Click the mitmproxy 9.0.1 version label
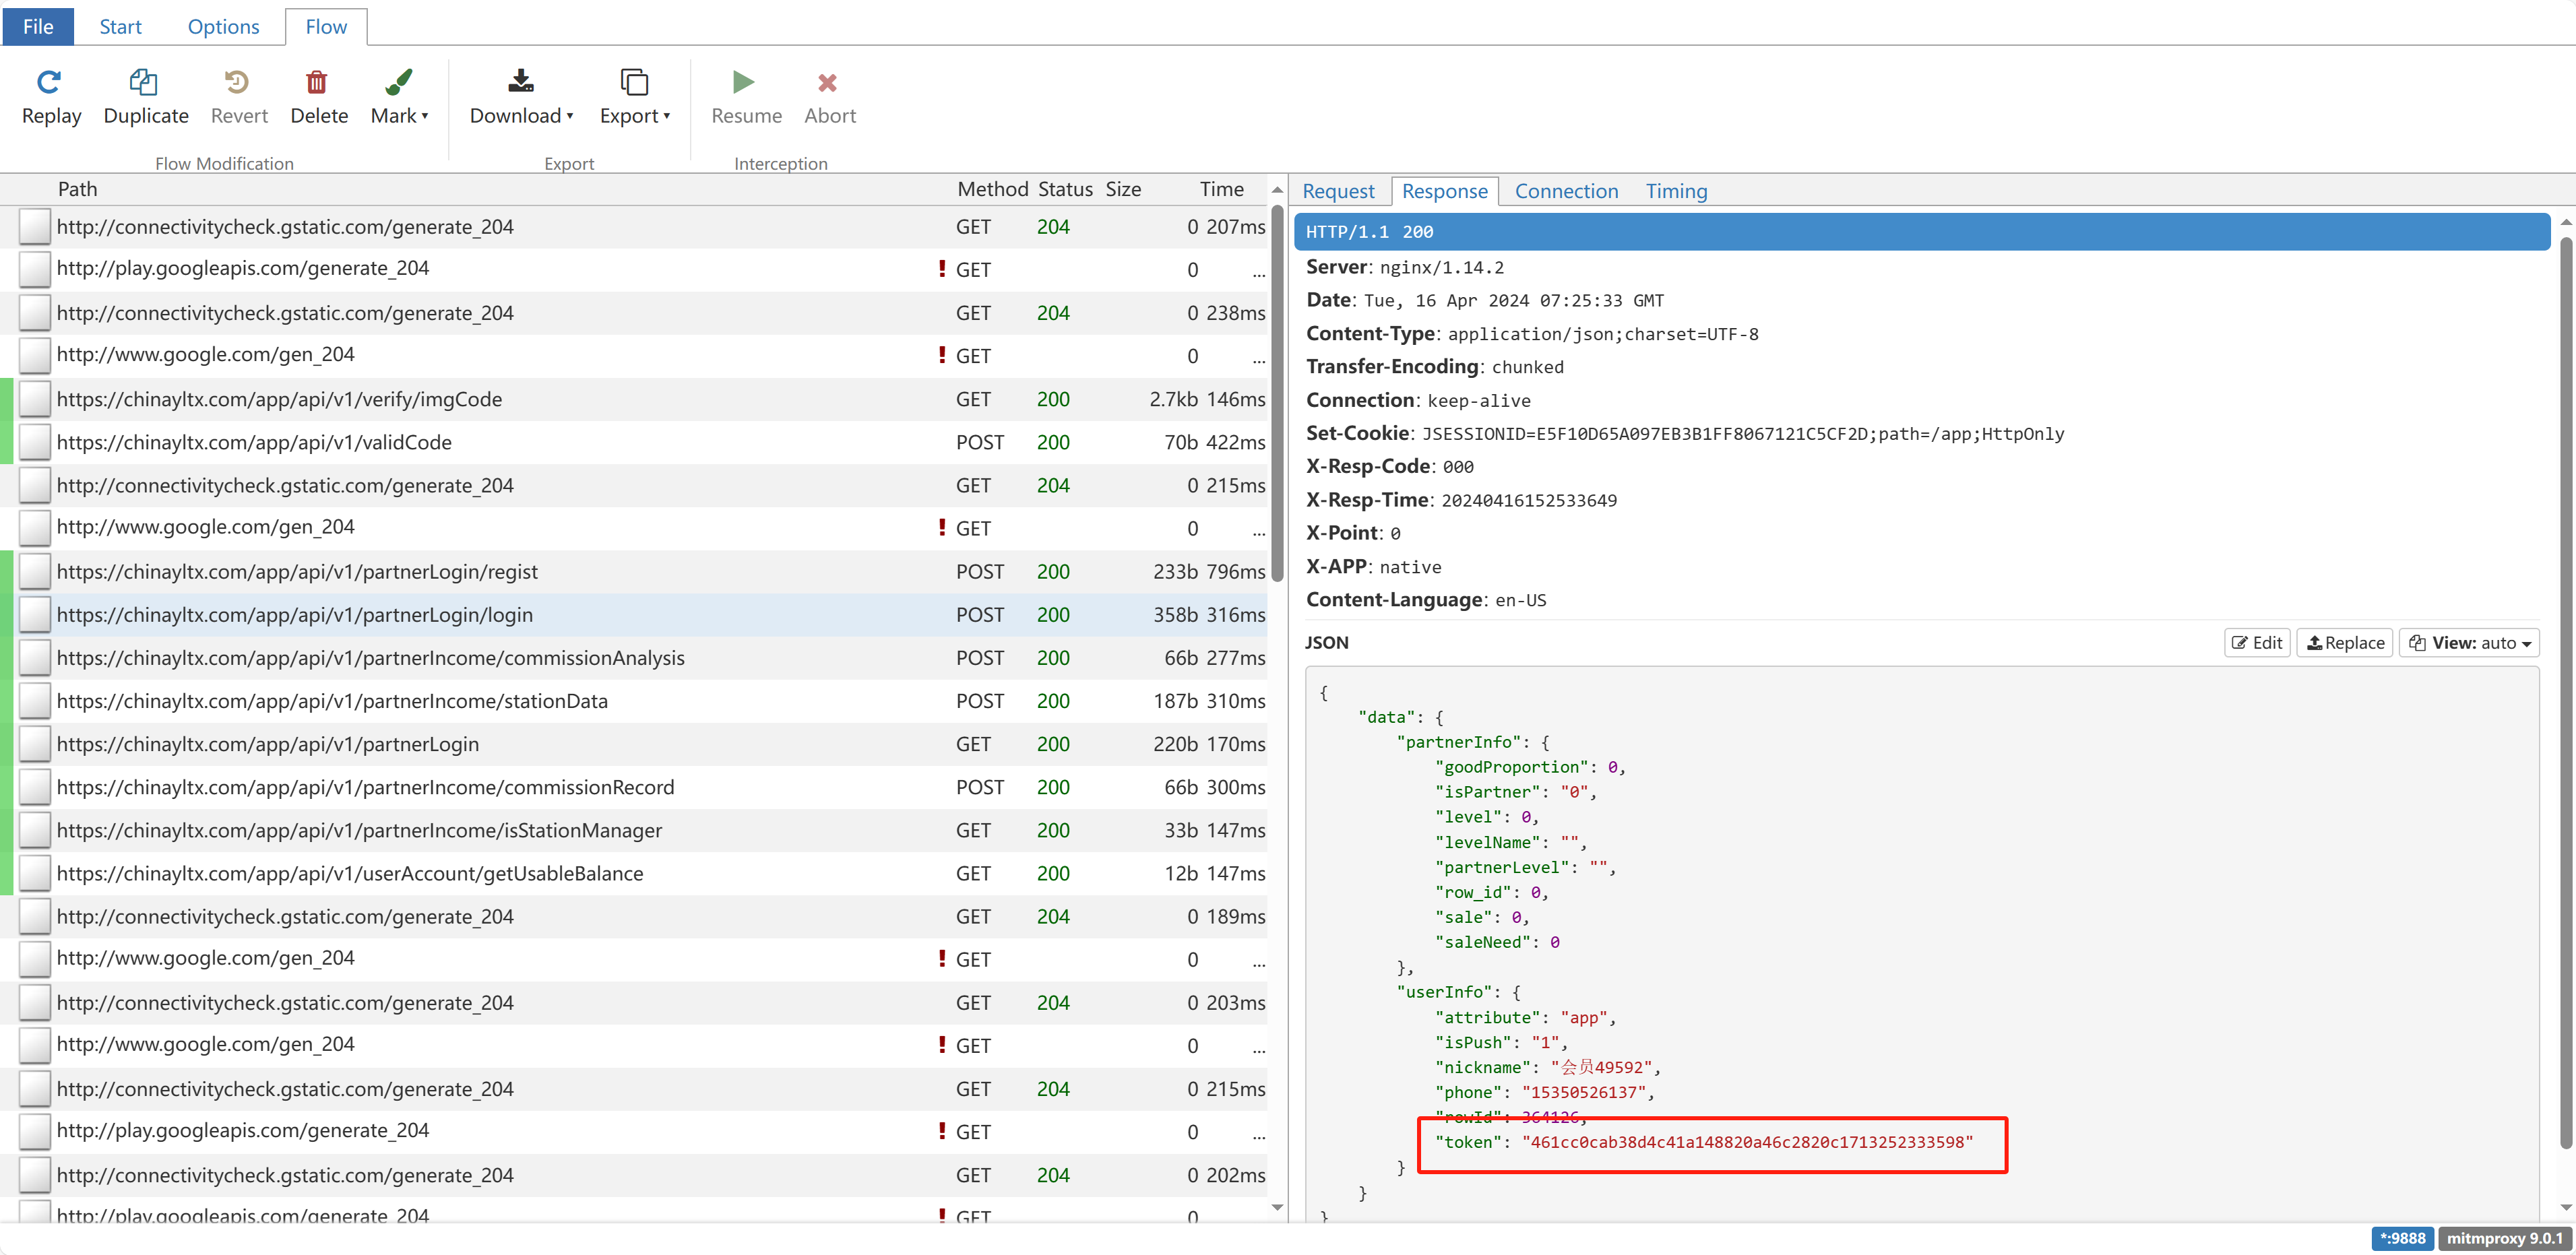2576x1255 pixels. coord(2504,1238)
